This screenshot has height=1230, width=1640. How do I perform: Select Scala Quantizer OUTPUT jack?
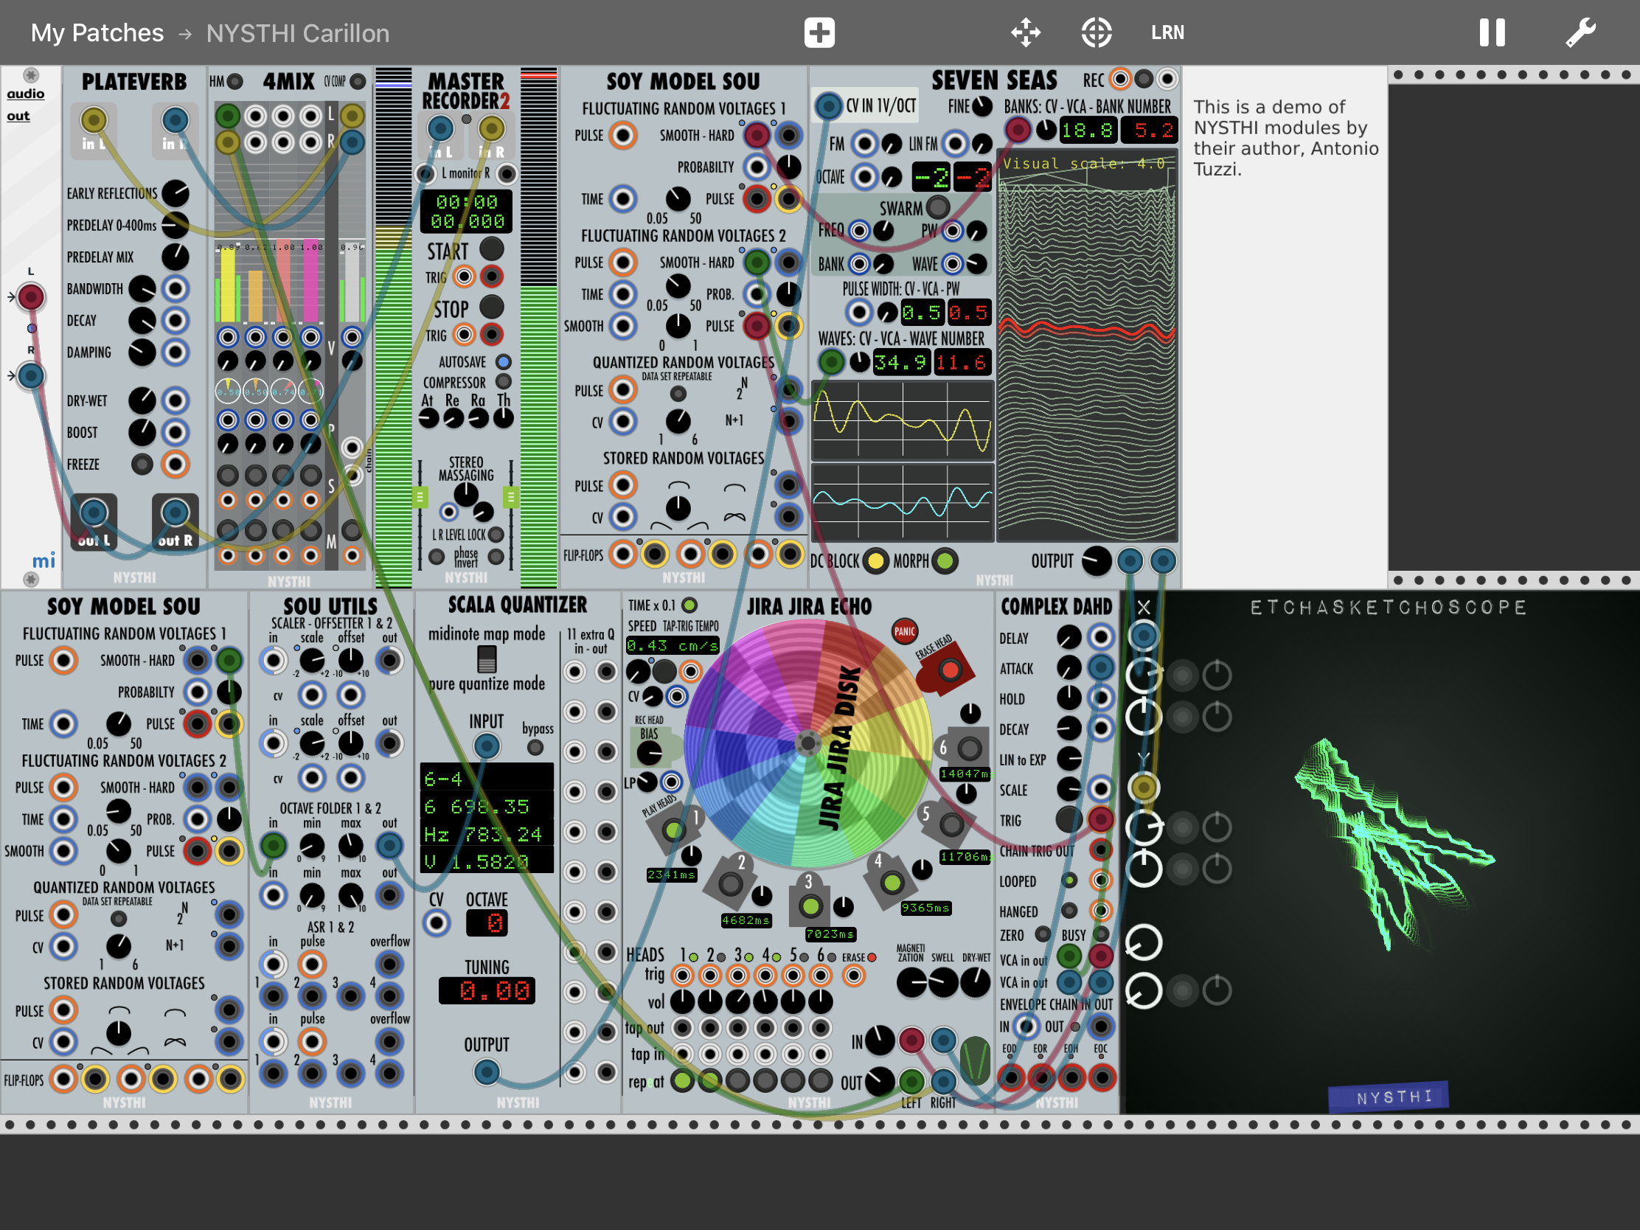[487, 1072]
